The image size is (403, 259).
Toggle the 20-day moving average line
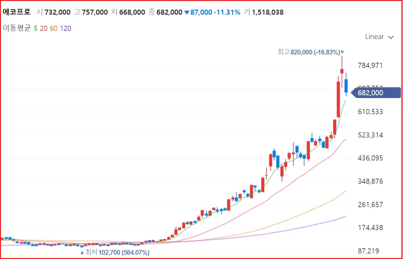[x=43, y=28]
